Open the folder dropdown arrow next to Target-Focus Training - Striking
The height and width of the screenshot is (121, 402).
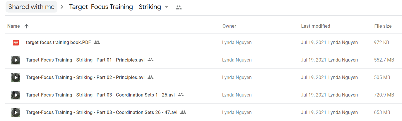[167, 7]
